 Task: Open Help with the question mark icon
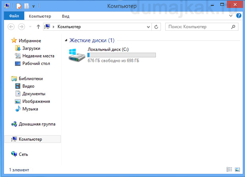239,16
